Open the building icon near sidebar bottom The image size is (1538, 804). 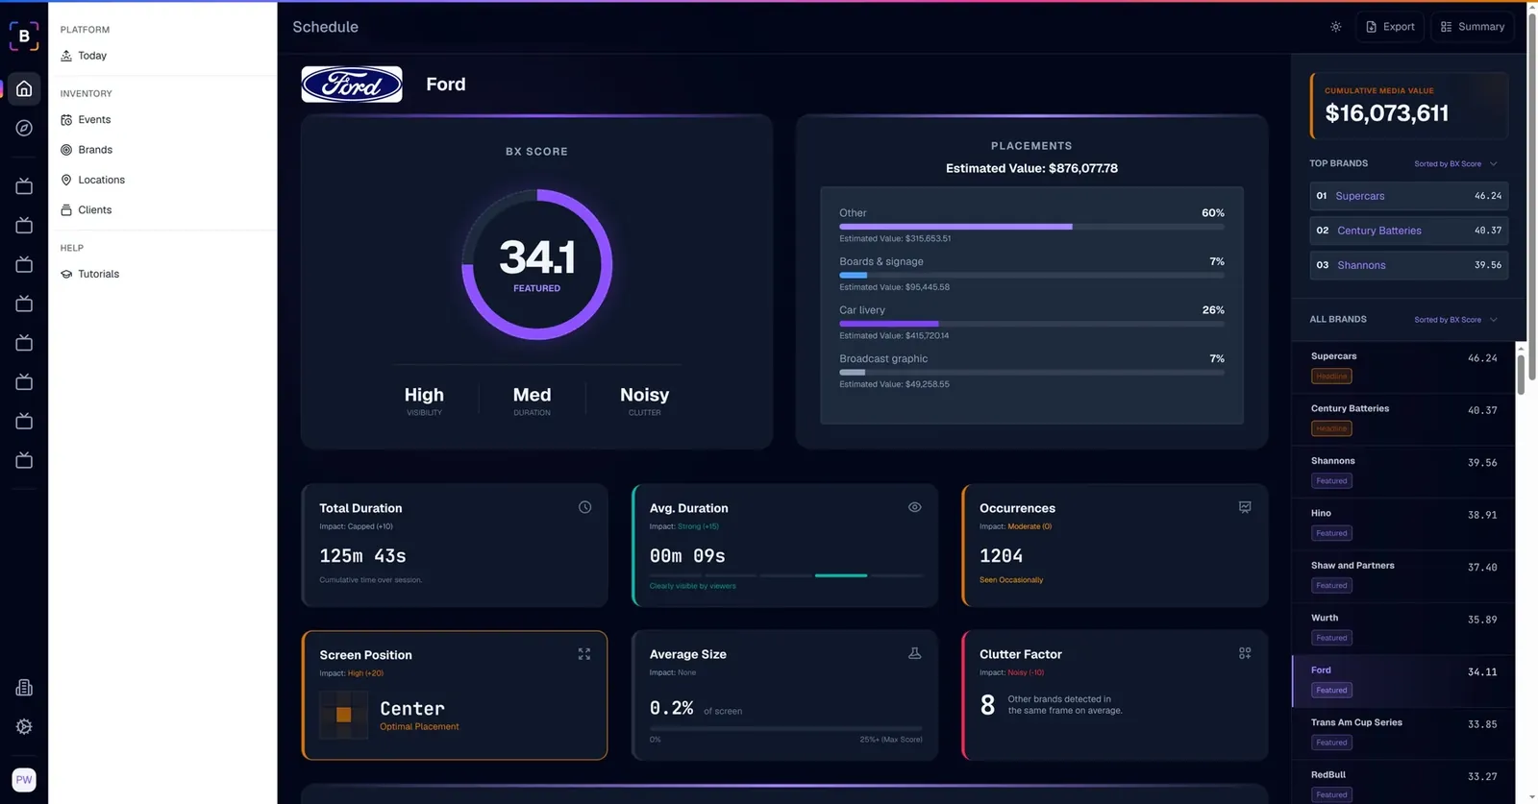point(24,688)
